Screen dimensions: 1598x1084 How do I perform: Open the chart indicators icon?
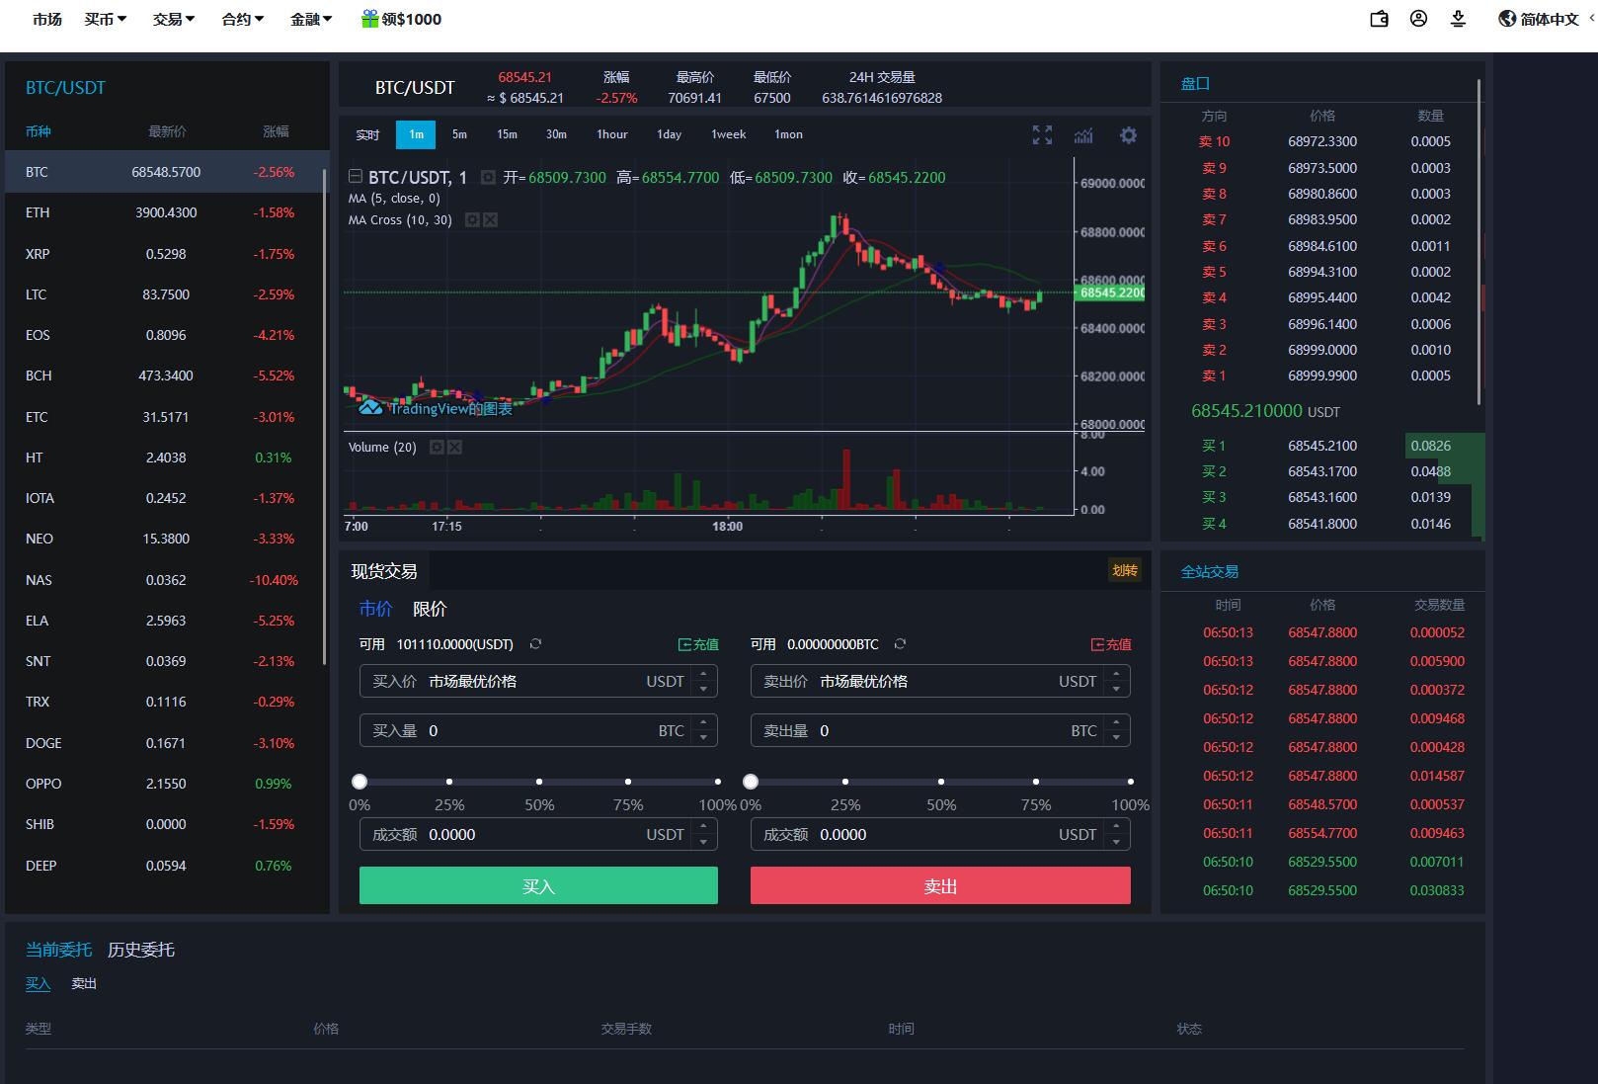click(1083, 135)
